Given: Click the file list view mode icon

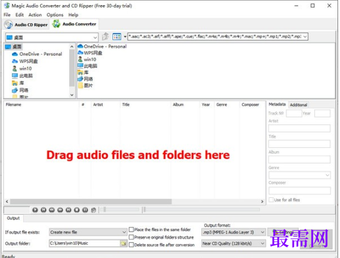Looking at the screenshot, I should [117, 36].
